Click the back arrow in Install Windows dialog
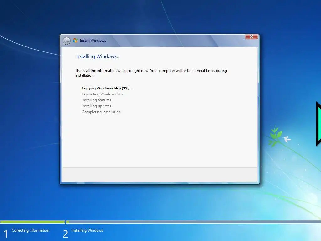321x241 pixels. 66,41
